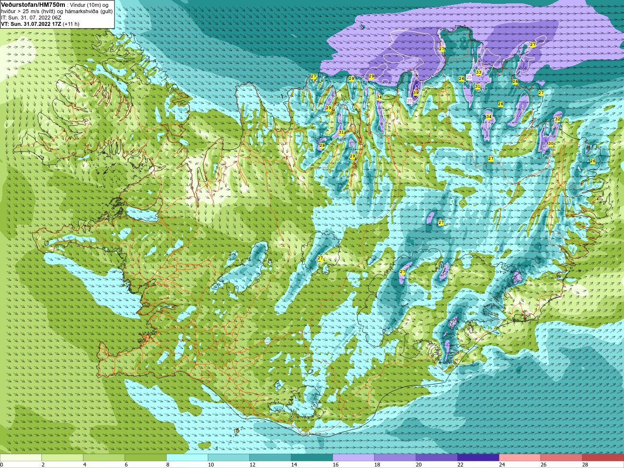Screen dimensions: 624x468
Task: Click the '(+11 h)' forecast offset text
Action: (71, 24)
